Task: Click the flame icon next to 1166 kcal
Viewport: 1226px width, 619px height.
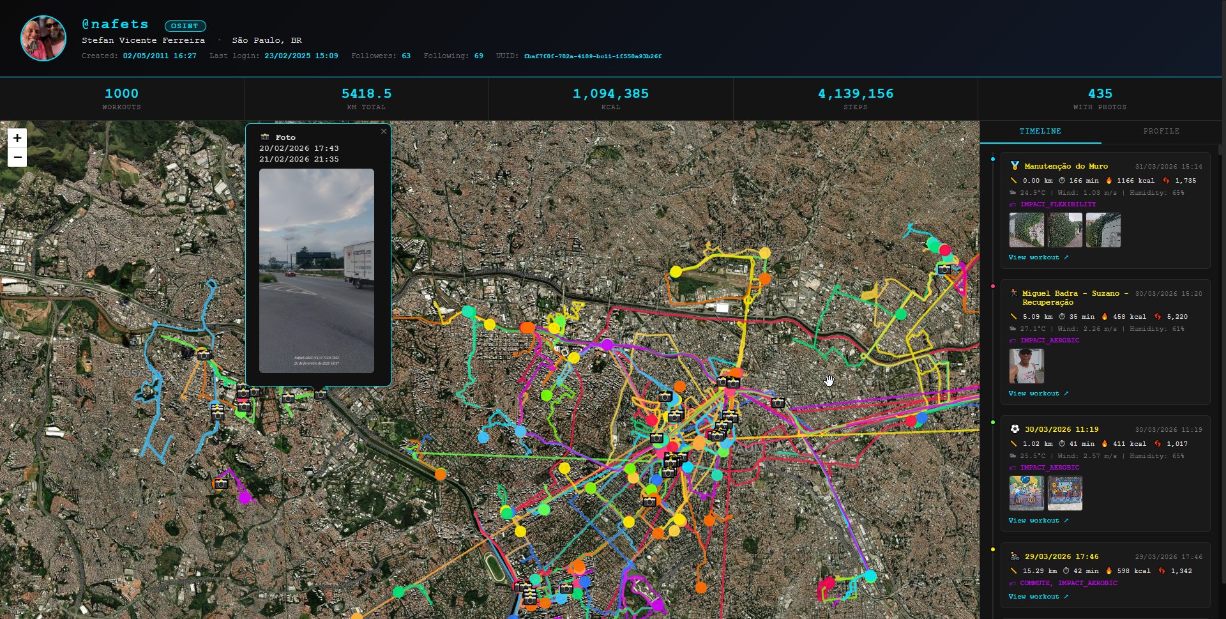Action: point(1109,181)
